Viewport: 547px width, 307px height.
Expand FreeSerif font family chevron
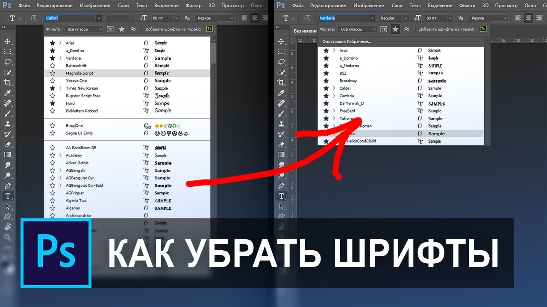tap(334, 111)
